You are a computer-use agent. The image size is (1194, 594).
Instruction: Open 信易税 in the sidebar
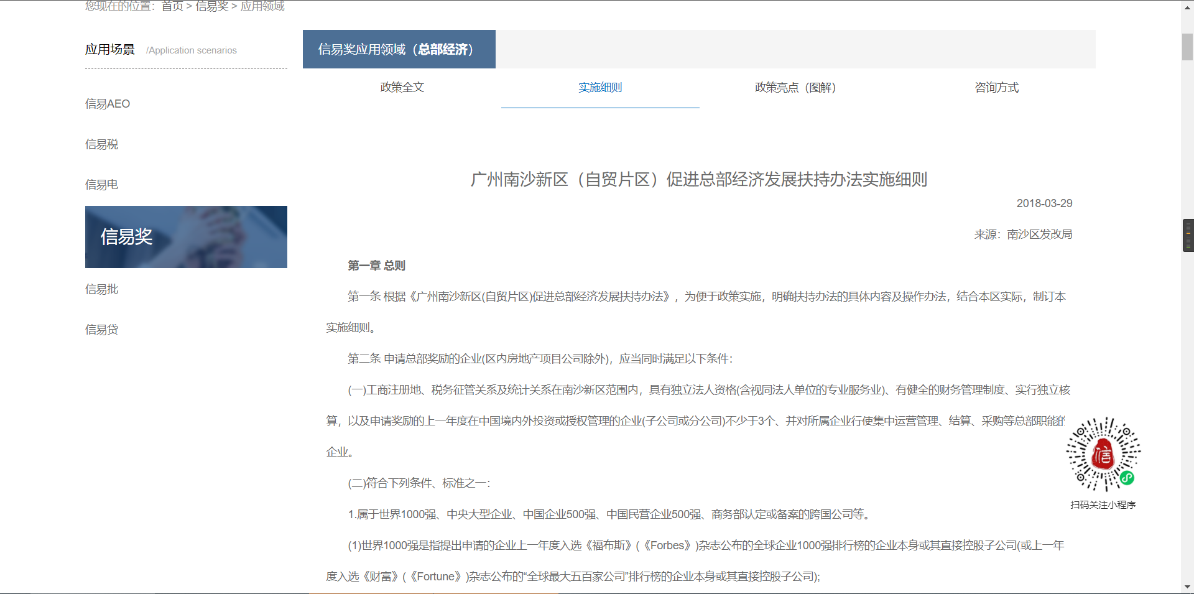(x=101, y=144)
